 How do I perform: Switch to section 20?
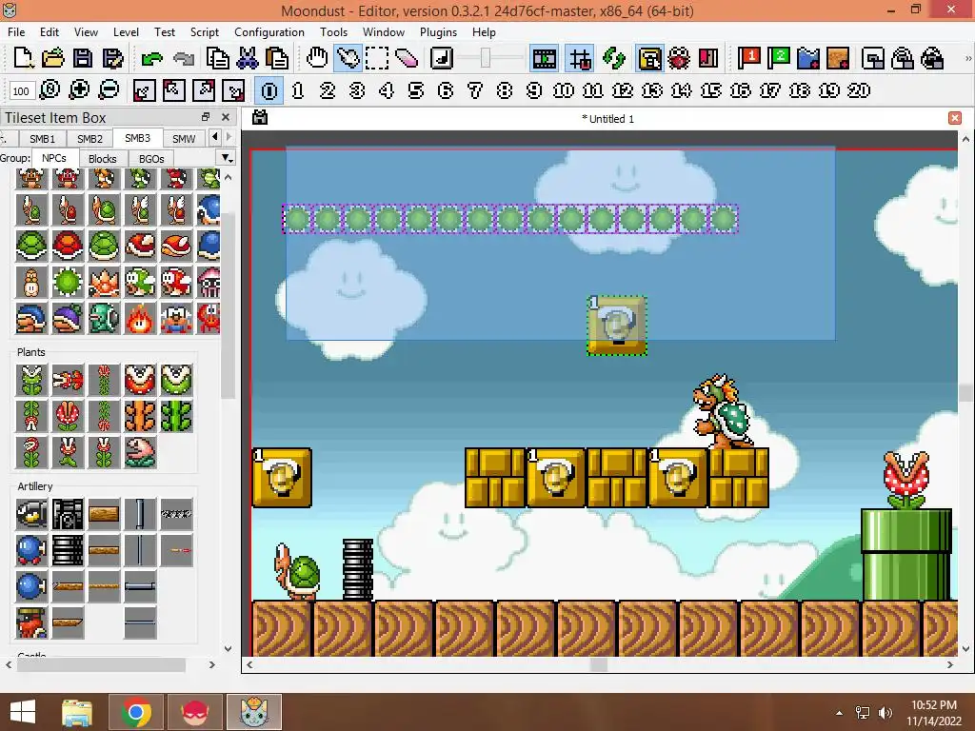tap(859, 90)
